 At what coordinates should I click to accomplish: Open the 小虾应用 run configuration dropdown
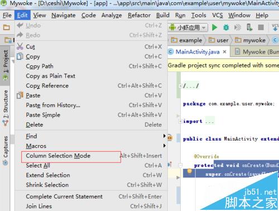click(x=188, y=27)
